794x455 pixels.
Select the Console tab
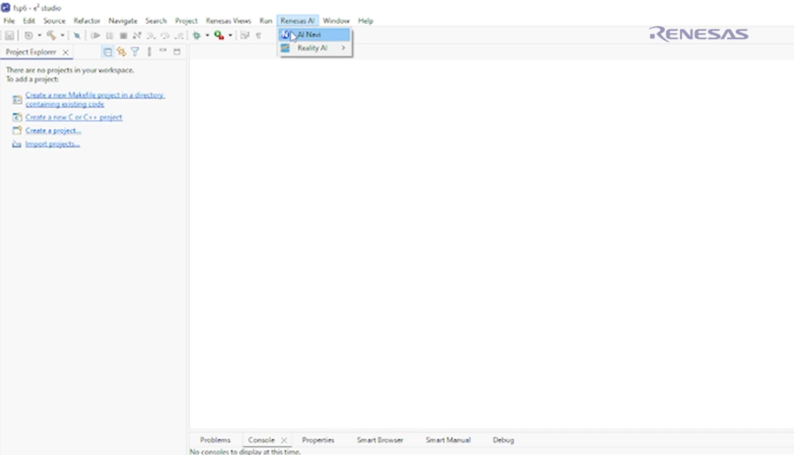tap(261, 440)
